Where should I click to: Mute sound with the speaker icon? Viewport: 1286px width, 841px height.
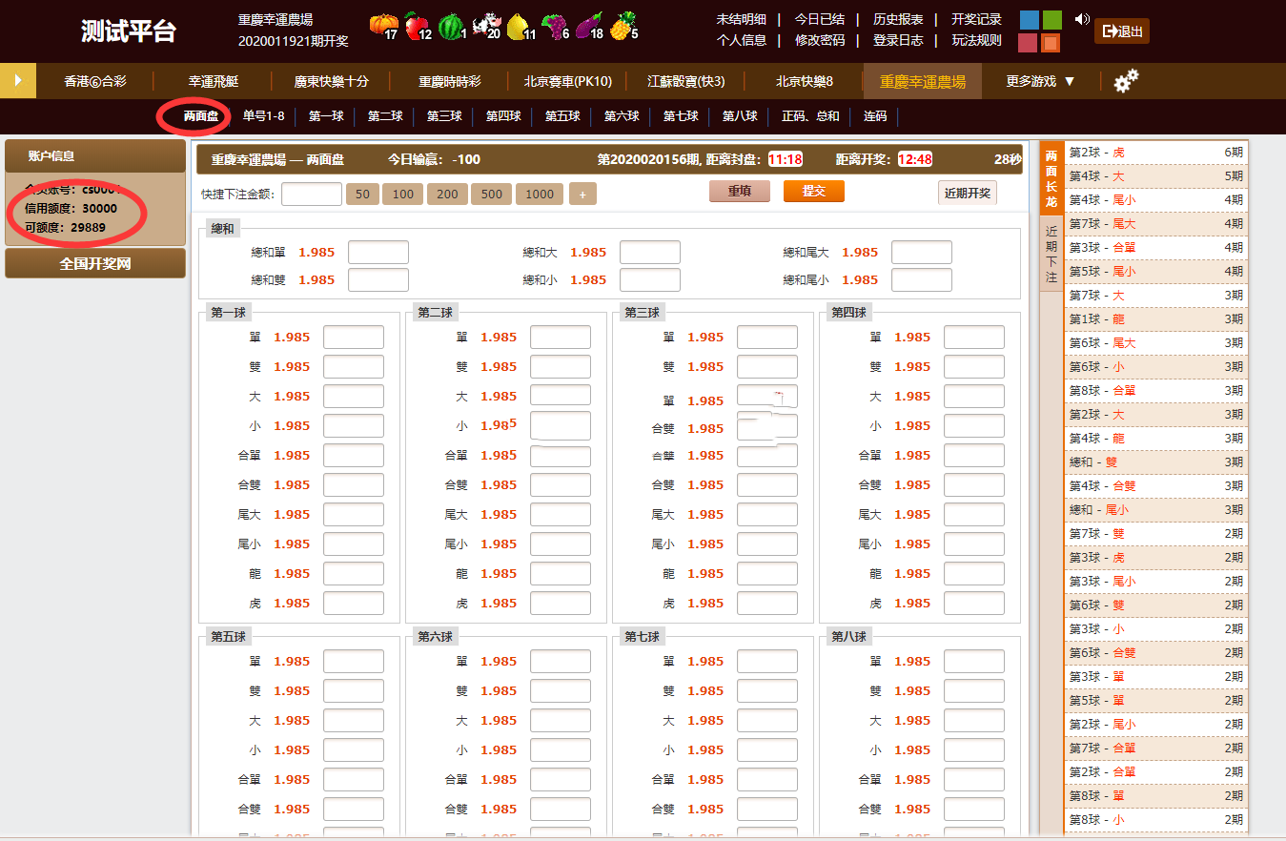[x=1081, y=20]
